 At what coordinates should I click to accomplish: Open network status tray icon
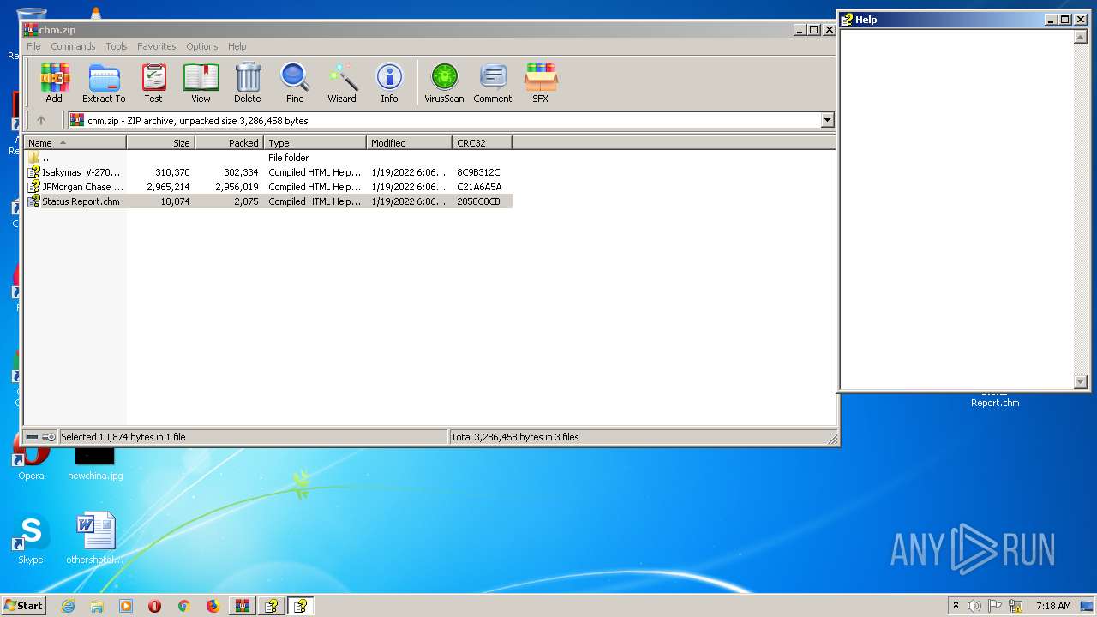click(x=1016, y=606)
